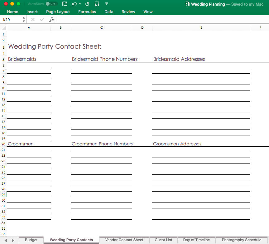This screenshot has height=244, width=269.
Task: Click the Name Box stepper arrows
Action: 24,19
